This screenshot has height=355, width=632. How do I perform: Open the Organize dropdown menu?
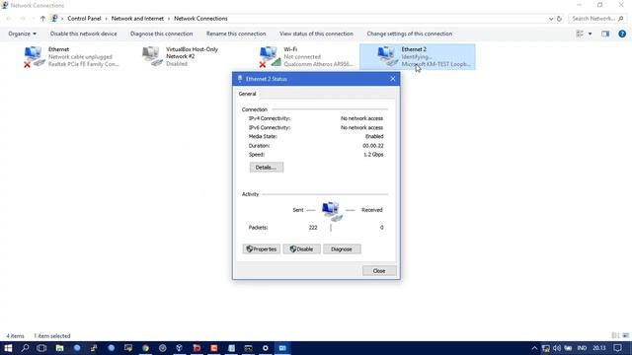tap(22, 34)
